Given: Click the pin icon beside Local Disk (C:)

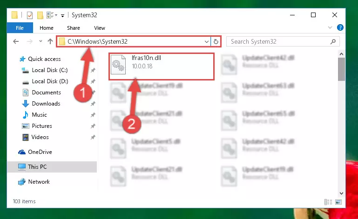Looking at the screenshot, I should click(93, 70).
